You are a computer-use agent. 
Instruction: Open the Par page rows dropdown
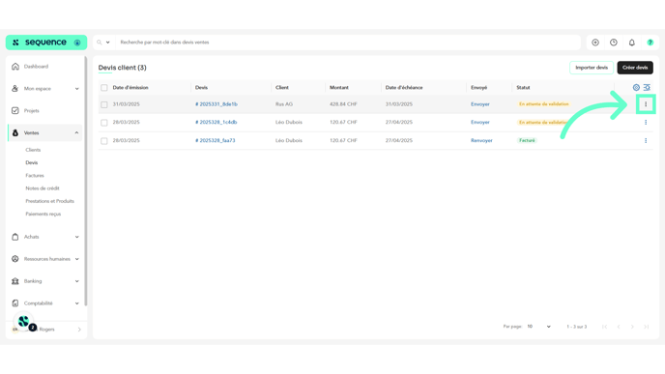pyautogui.click(x=538, y=327)
